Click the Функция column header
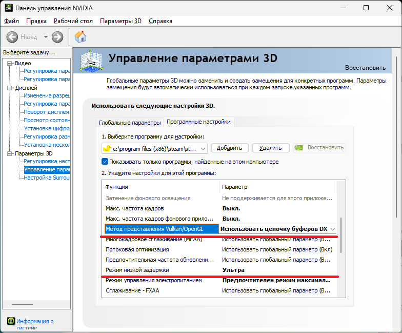 pyautogui.click(x=161, y=187)
